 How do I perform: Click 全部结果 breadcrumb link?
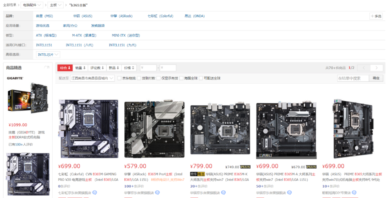click(10, 5)
